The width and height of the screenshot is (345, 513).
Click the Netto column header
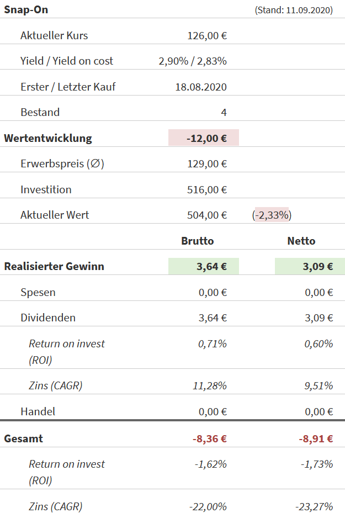pos(301,241)
